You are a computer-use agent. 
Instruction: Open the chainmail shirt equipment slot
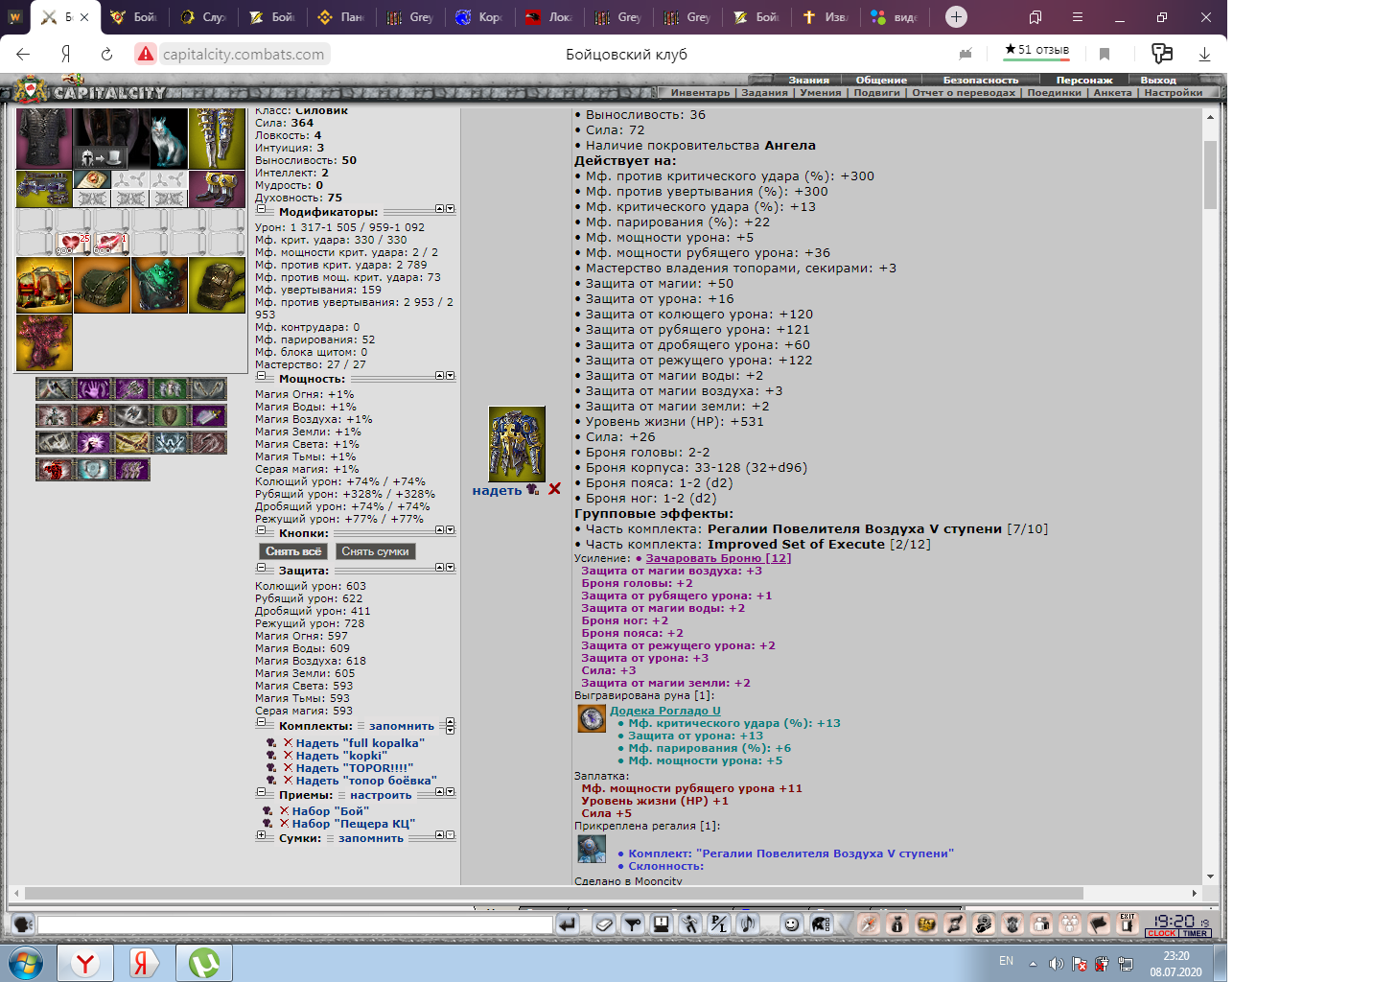pyautogui.click(x=44, y=139)
